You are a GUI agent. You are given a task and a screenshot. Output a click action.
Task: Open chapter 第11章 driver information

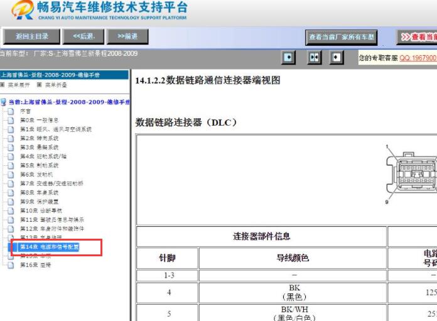(x=52, y=220)
